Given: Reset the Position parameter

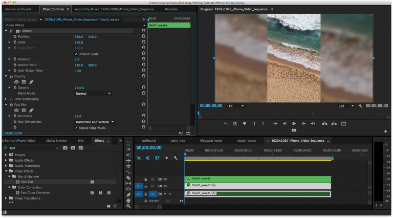Looking at the screenshot, I should pyautogui.click(x=143, y=36).
